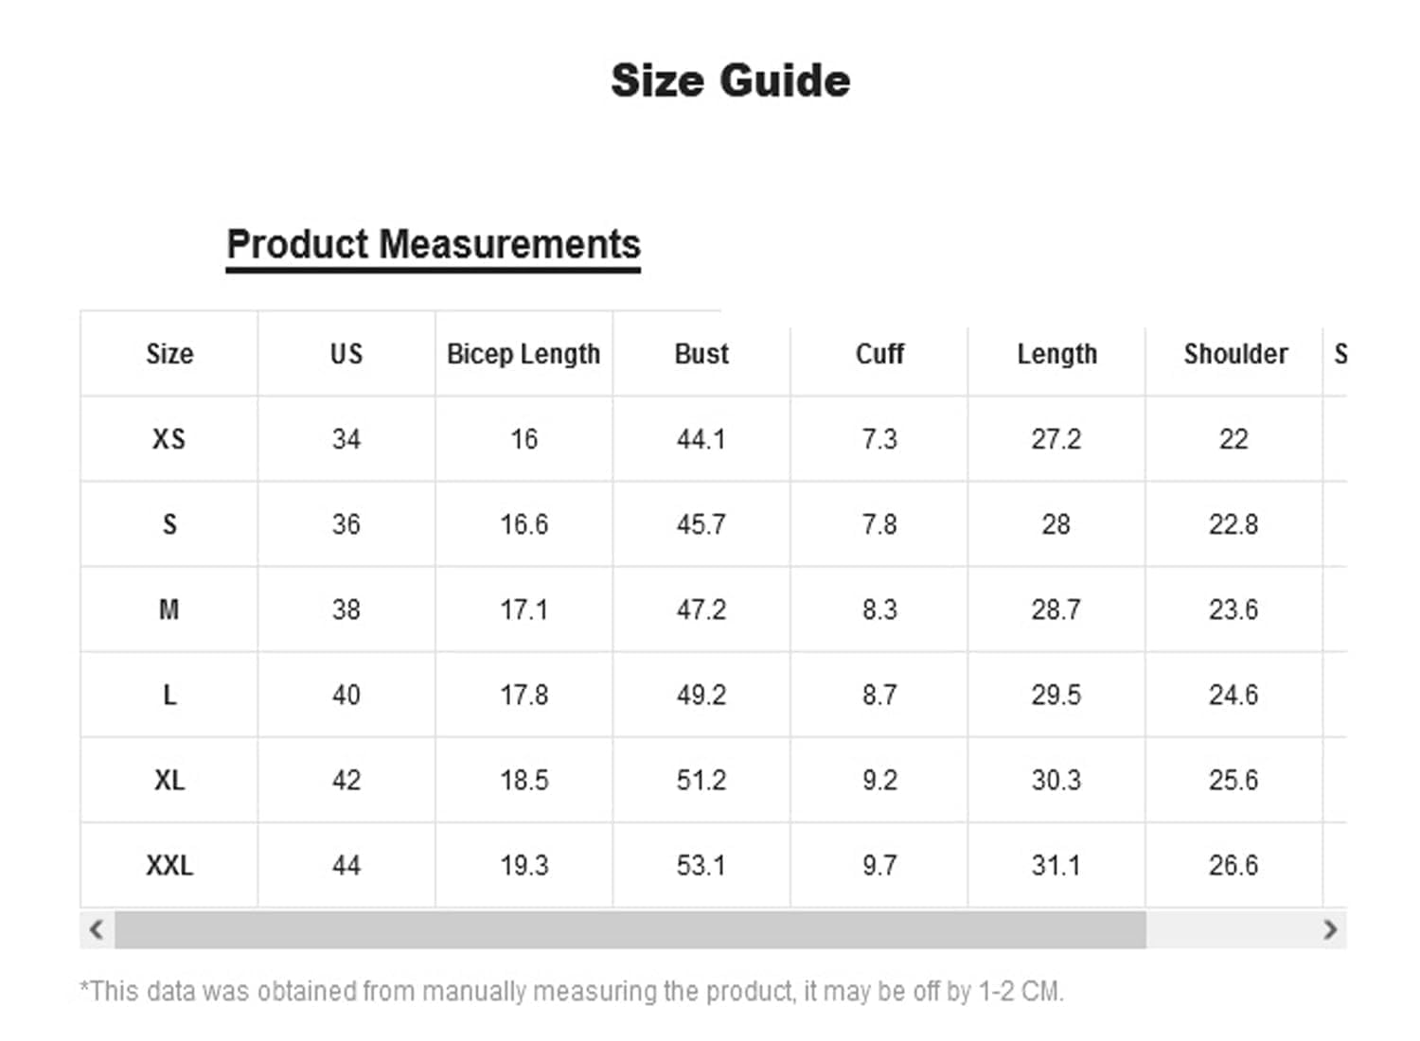Click the L shoulder value 24.6
The width and height of the screenshot is (1420, 1041).
pos(1234,695)
